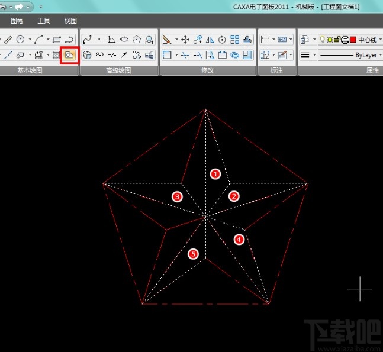
Task: Select the Rectangle drawing tool
Action: pyautogui.click(x=57, y=40)
